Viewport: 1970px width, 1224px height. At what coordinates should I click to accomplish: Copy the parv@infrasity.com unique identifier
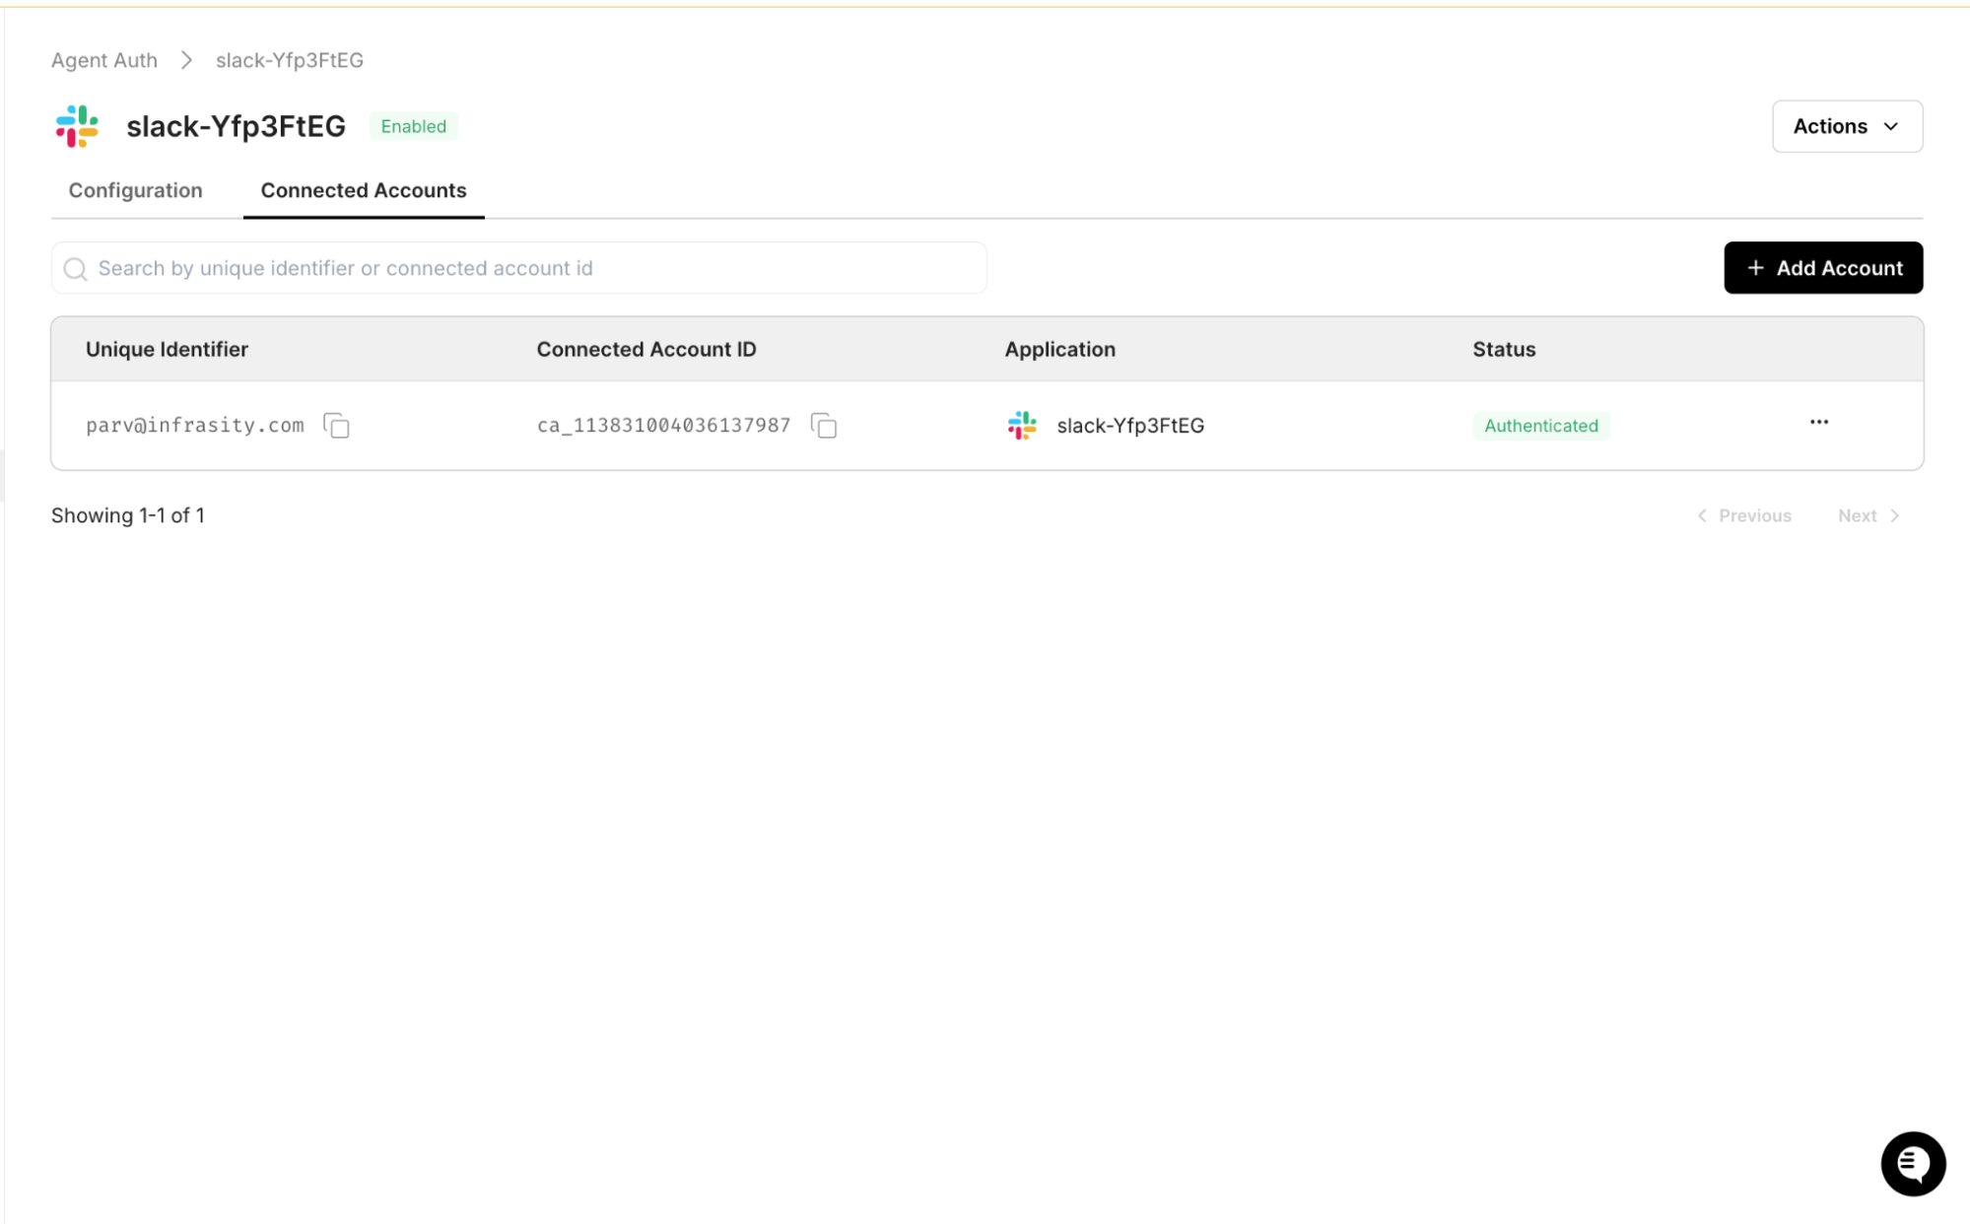336,426
